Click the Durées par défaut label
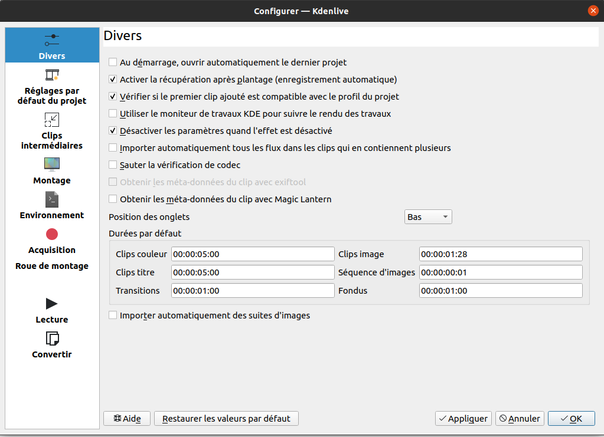Screen dimensions: 604x437 click(x=145, y=234)
